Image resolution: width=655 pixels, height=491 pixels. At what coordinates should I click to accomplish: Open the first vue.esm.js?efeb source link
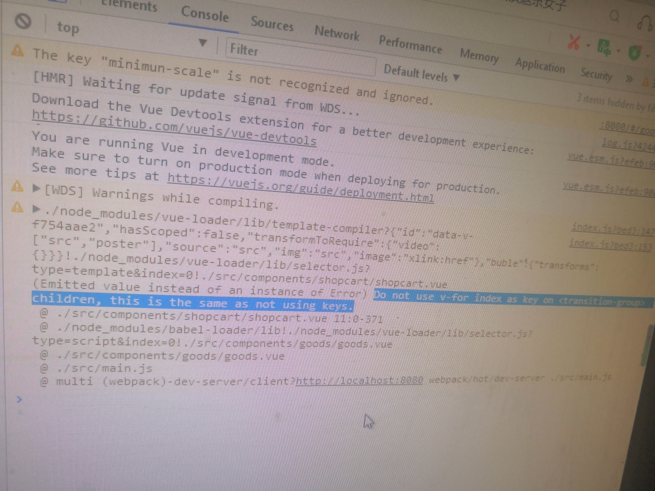[611, 160]
